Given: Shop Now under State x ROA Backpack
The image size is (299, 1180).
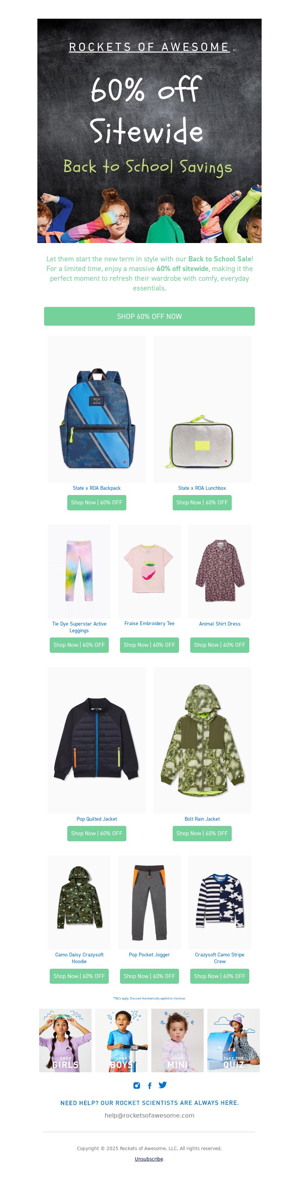Looking at the screenshot, I should [96, 503].
